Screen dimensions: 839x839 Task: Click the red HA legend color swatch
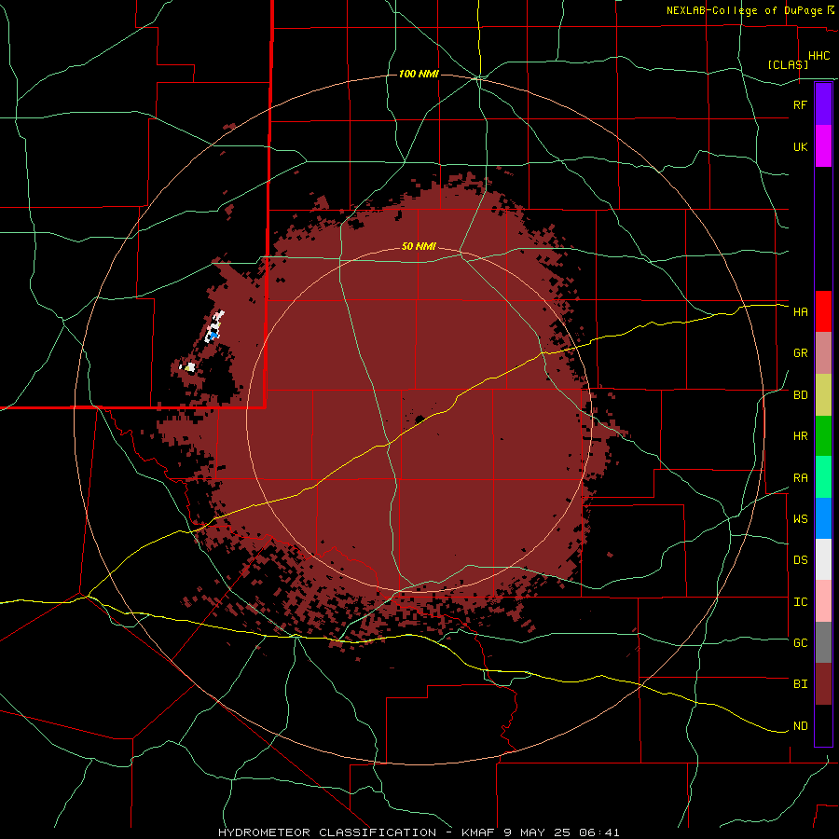coord(823,311)
